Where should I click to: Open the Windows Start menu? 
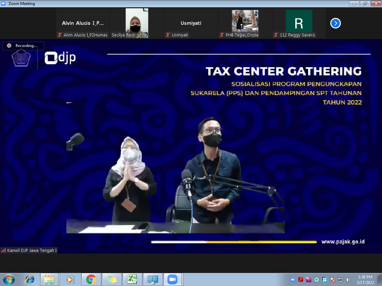[9, 279]
